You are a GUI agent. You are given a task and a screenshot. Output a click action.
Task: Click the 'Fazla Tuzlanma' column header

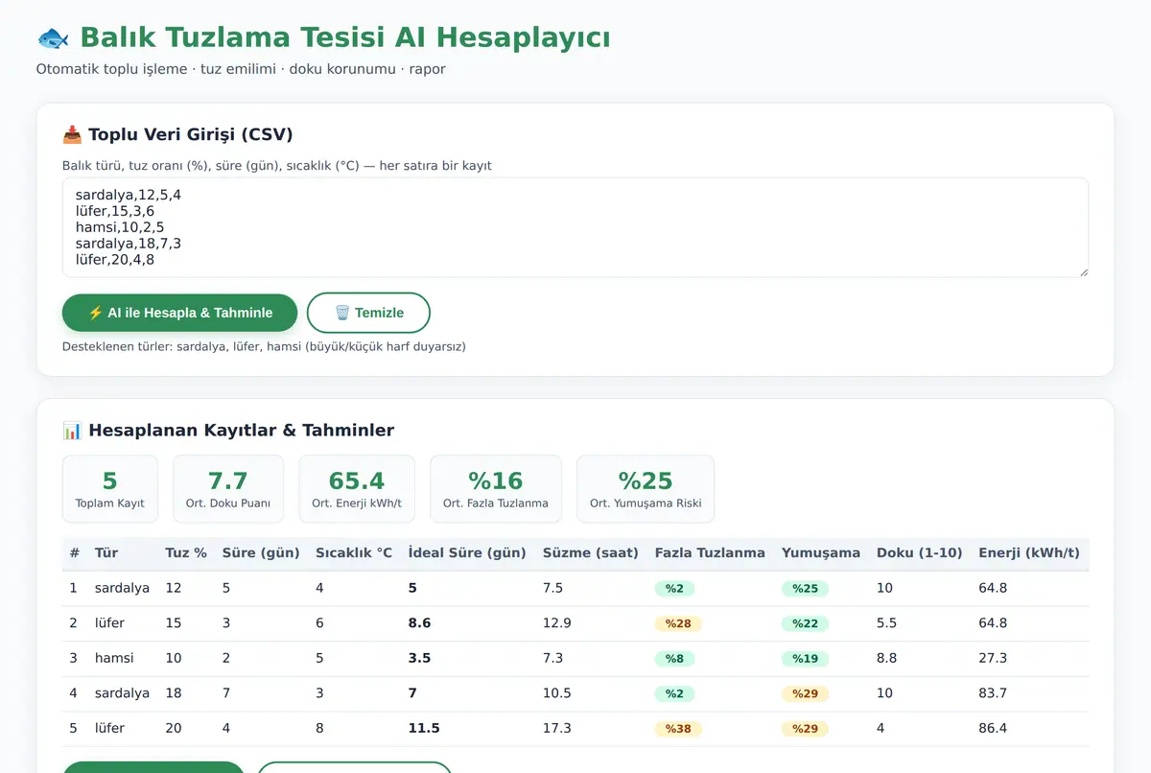710,552
